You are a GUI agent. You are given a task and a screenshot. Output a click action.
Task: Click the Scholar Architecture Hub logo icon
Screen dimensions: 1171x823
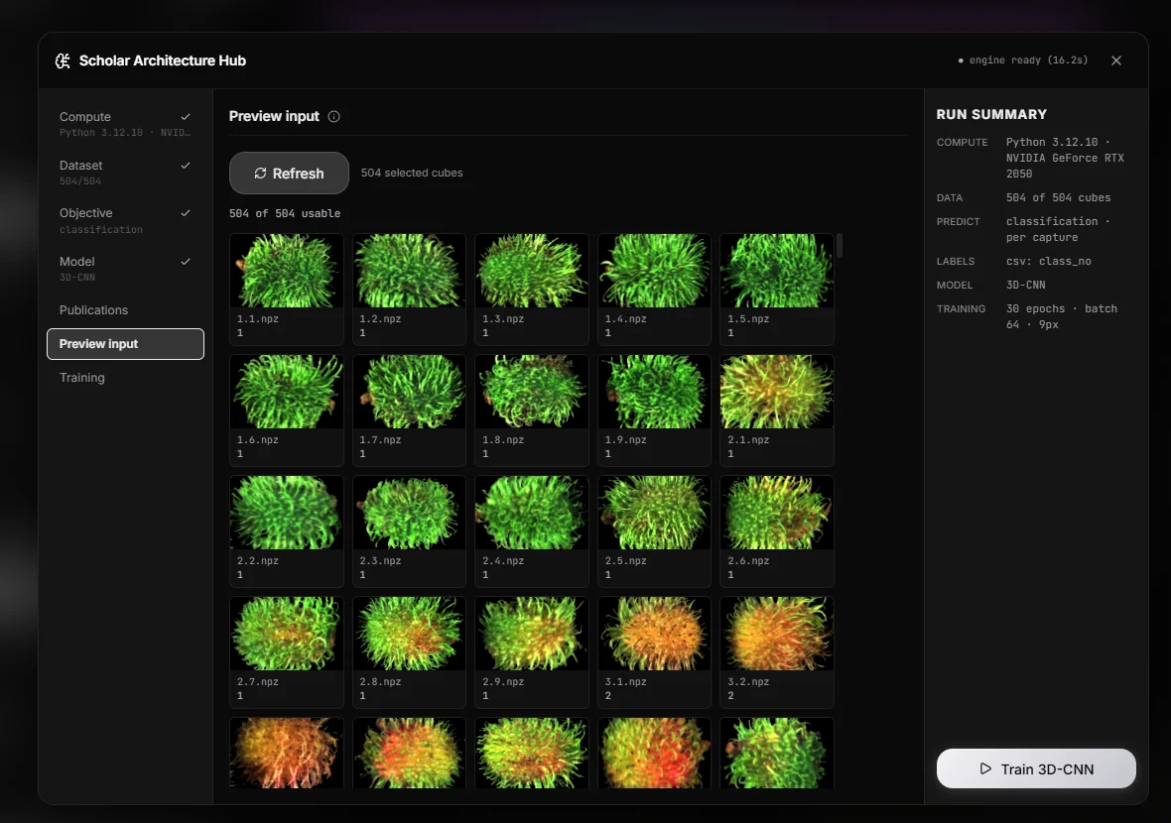[63, 60]
